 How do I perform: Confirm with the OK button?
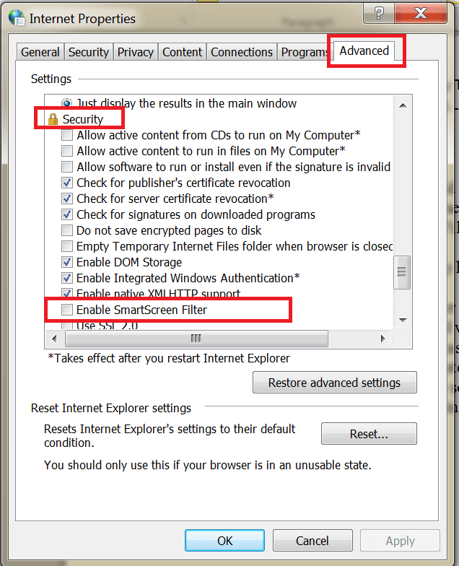224,541
